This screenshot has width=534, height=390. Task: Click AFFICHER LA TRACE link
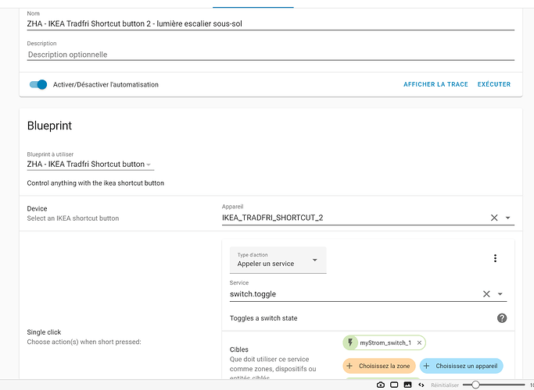(x=435, y=84)
